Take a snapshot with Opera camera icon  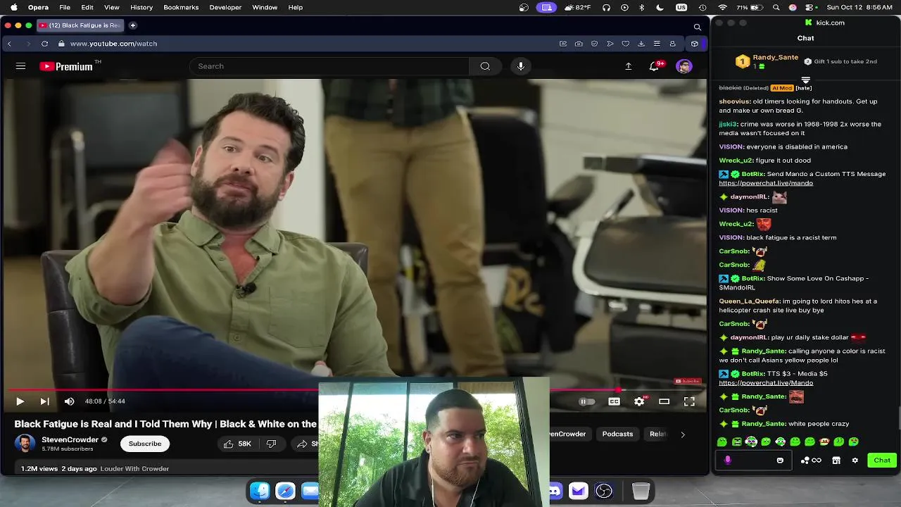(x=579, y=44)
